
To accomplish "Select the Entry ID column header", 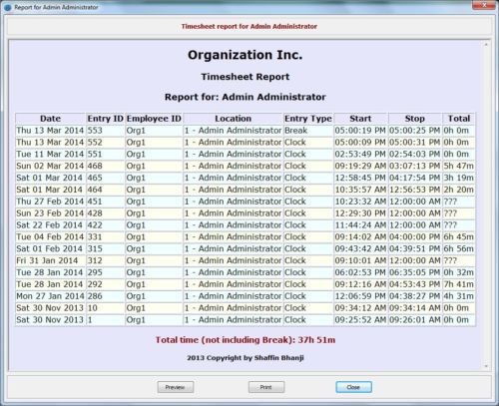I will pos(106,119).
